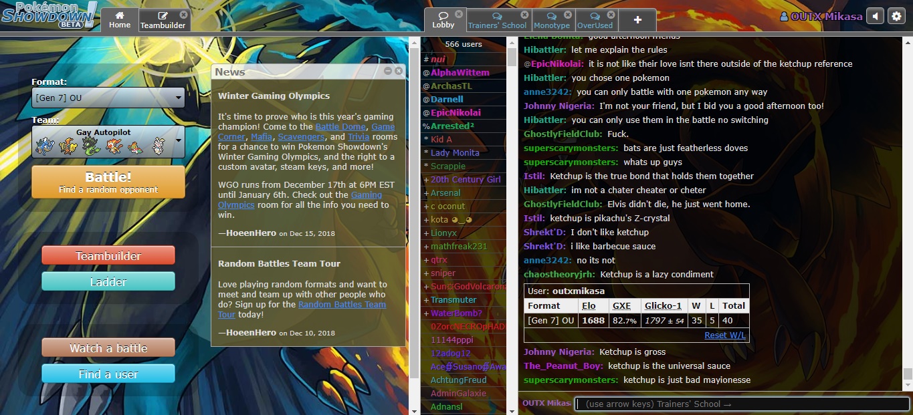913x415 pixels.
Task: Select user Scrappie in the list
Action: (464, 166)
